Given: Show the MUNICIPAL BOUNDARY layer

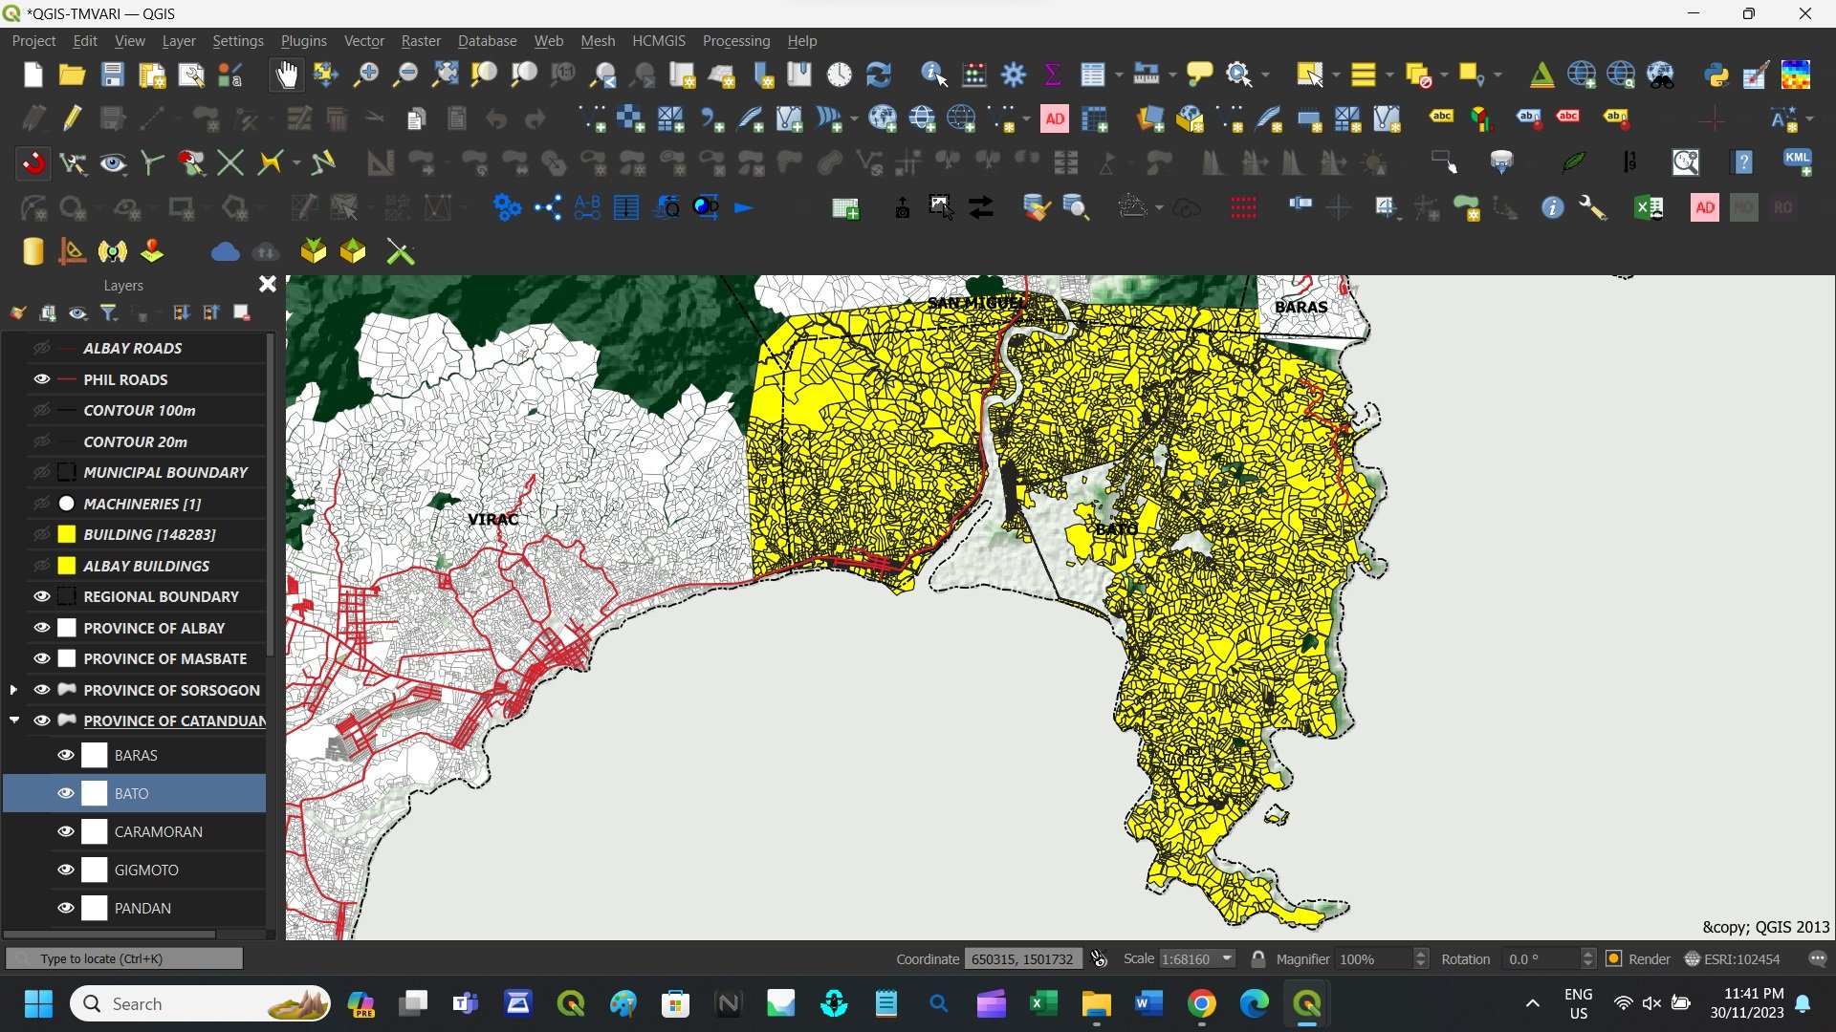Looking at the screenshot, I should pyautogui.click(x=42, y=472).
